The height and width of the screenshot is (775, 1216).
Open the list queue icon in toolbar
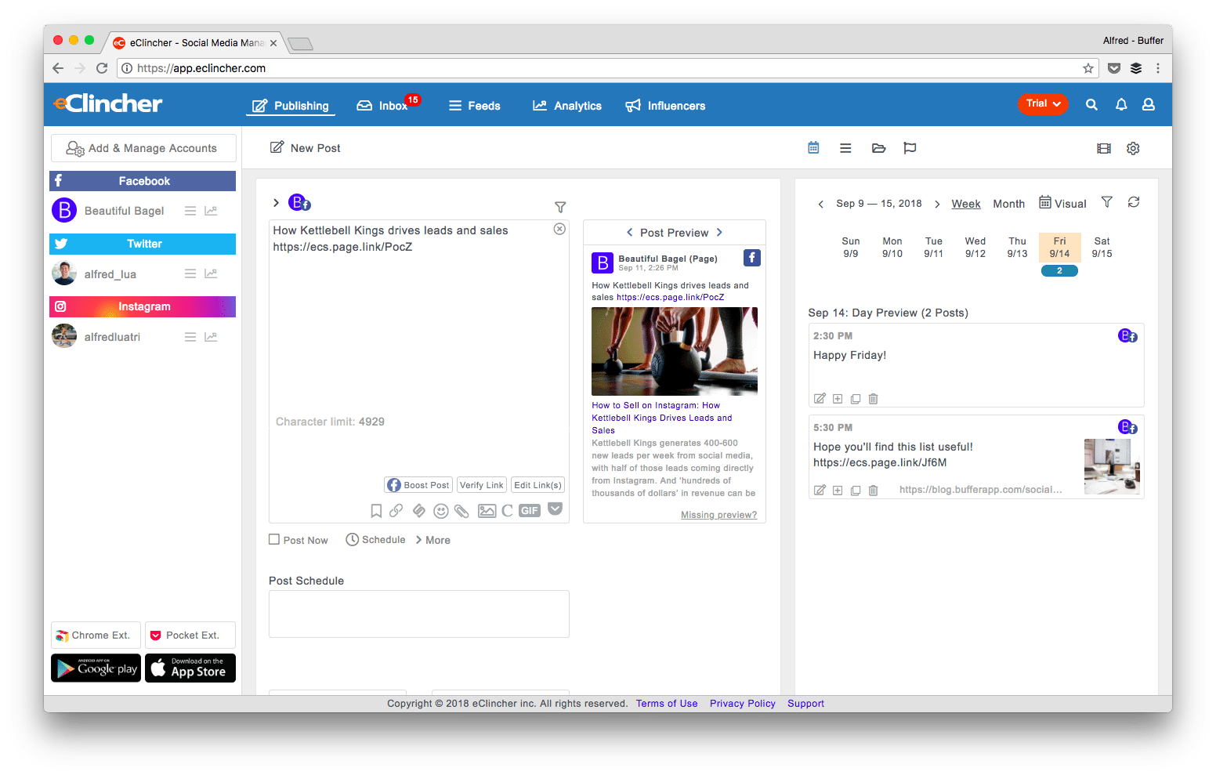tap(845, 148)
